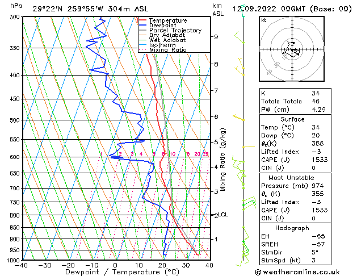Click the StmSpd (kt) row
The image size is (357, 276).
[x=295, y=260]
